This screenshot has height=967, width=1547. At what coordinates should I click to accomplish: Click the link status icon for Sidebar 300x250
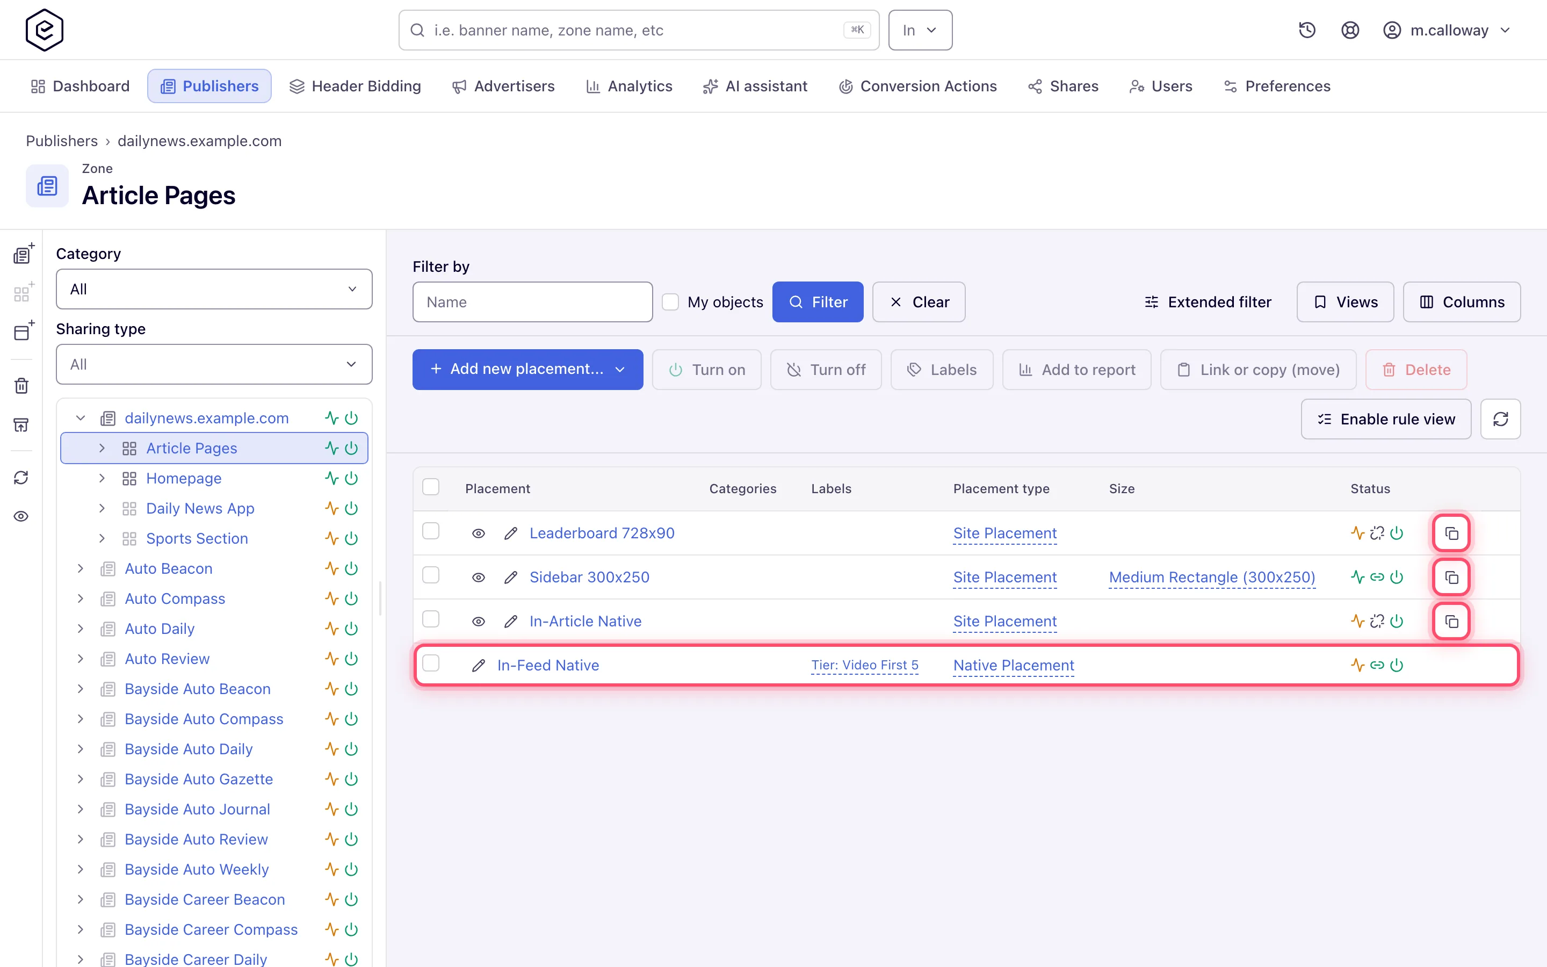(x=1377, y=577)
